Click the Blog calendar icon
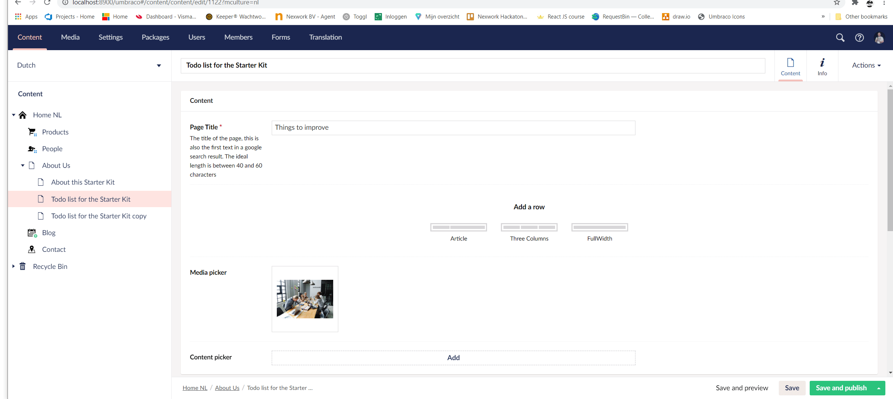893x399 pixels. pos(32,233)
